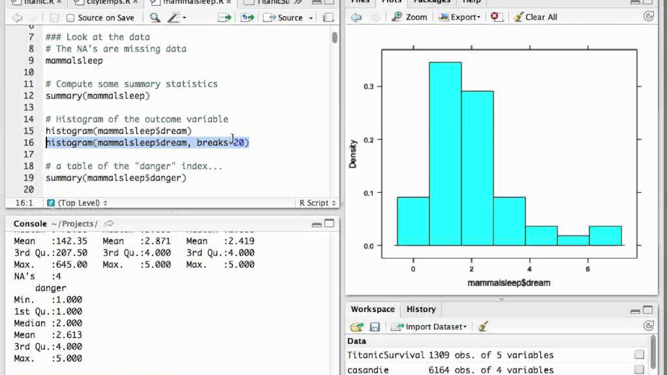Open the Export plot dropdown
Image resolution: width=667 pixels, height=375 pixels.
coord(459,17)
